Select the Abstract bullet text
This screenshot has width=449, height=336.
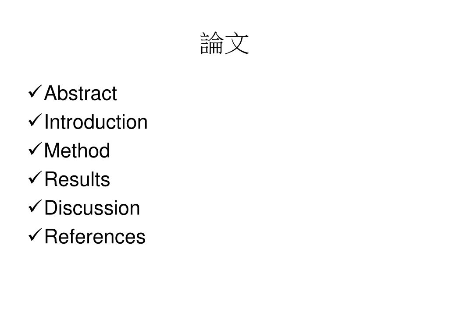pos(81,93)
